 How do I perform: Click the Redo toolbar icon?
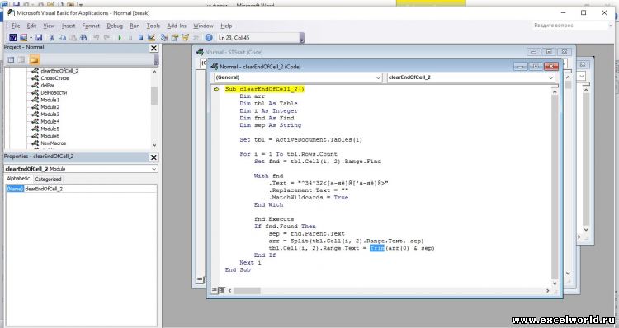click(106, 37)
